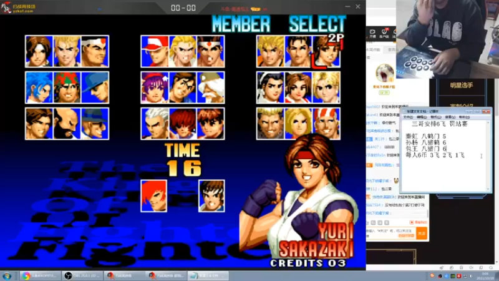The height and width of the screenshot is (281, 499).
Task: Pick Robert Garcia's portrait
Action: tap(298, 51)
